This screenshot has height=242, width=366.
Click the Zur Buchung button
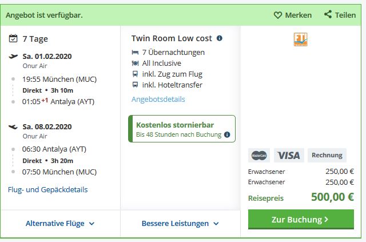pos(301,219)
